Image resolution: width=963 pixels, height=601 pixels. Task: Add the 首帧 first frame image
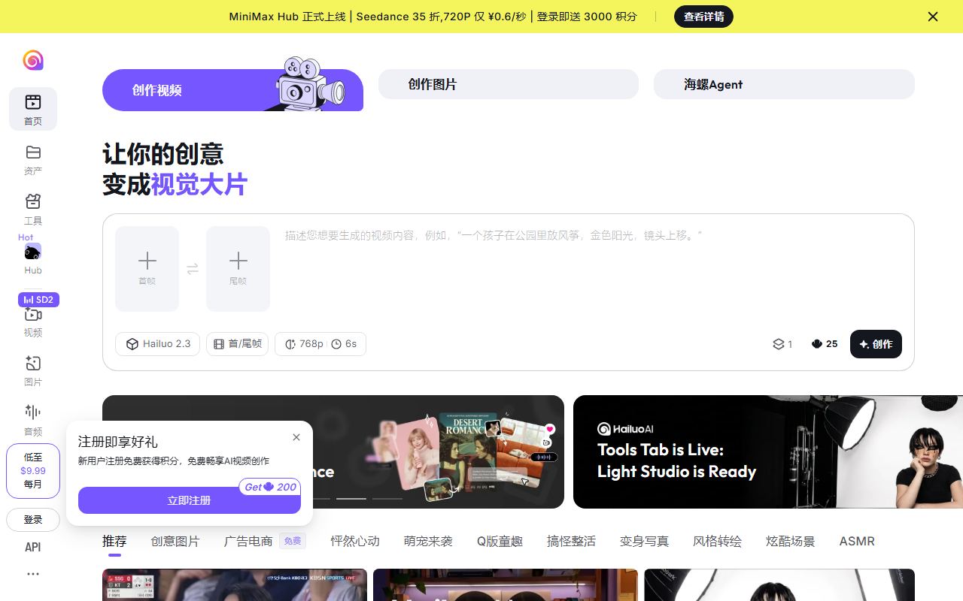(x=147, y=268)
